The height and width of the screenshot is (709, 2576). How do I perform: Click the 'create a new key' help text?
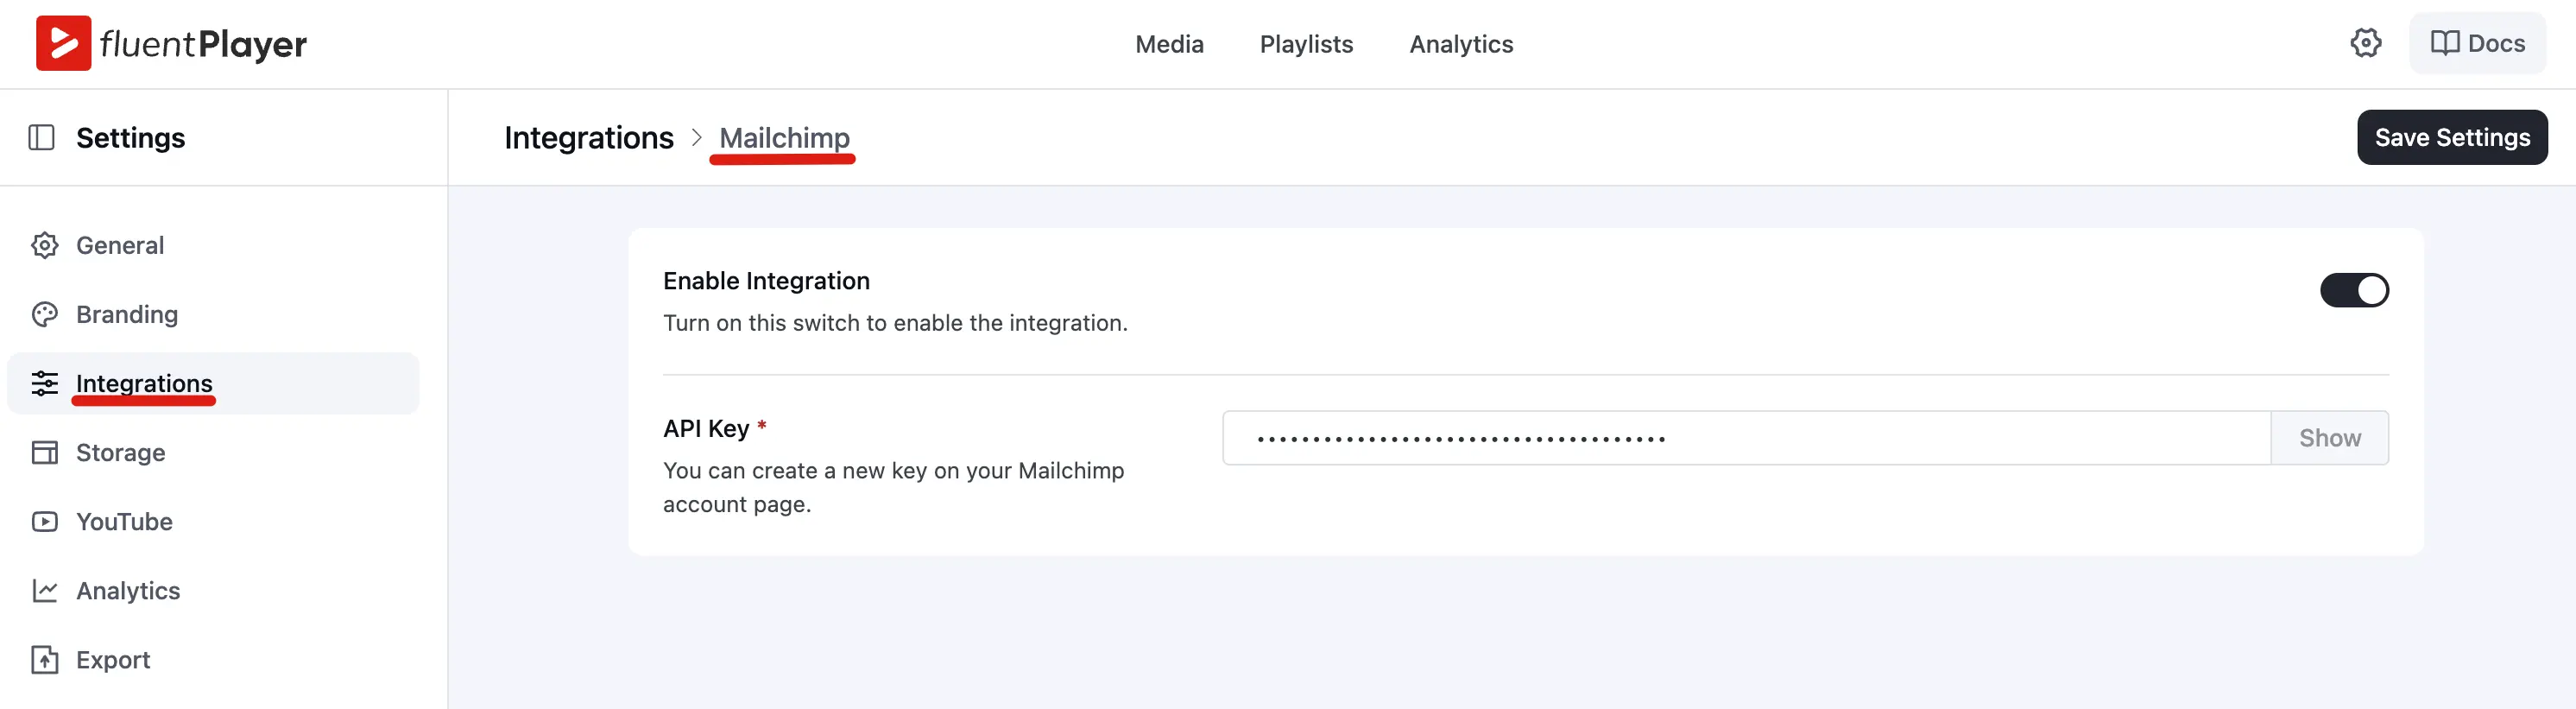pyautogui.click(x=893, y=487)
